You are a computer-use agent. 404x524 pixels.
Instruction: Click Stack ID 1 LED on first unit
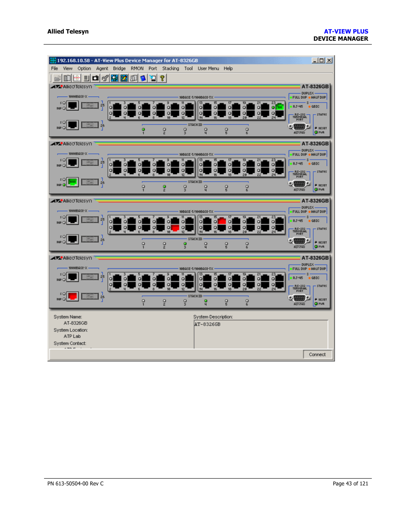144,129
